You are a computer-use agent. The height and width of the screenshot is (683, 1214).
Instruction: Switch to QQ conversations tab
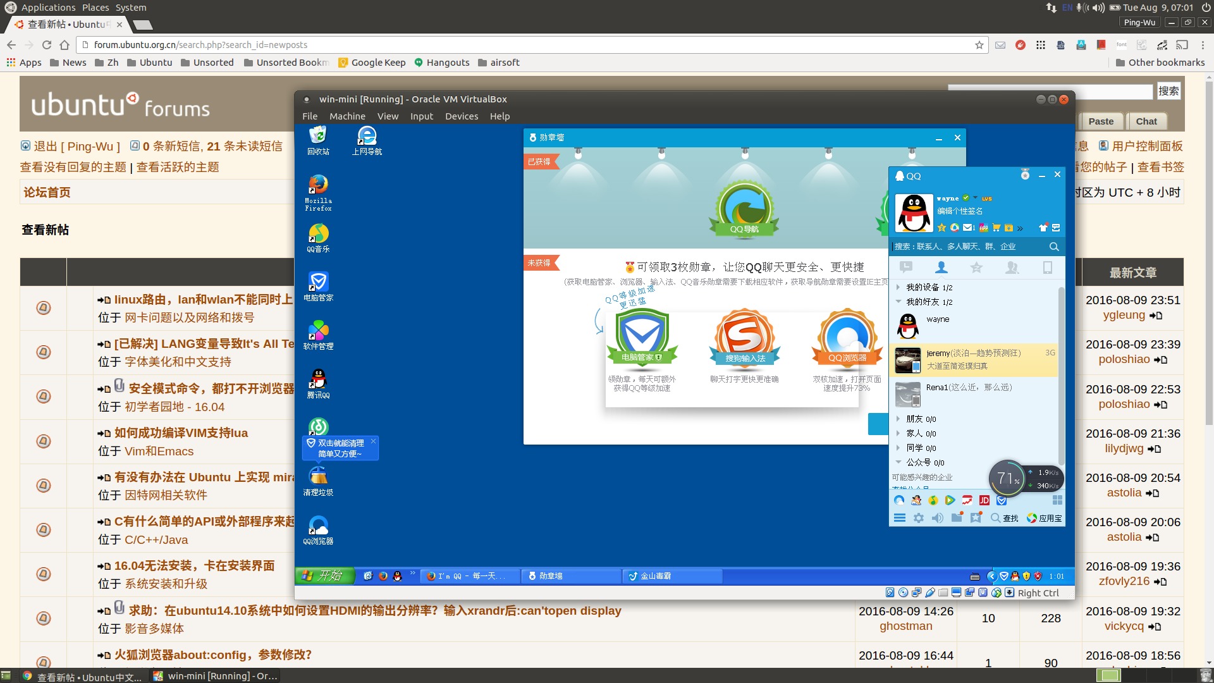(x=906, y=268)
